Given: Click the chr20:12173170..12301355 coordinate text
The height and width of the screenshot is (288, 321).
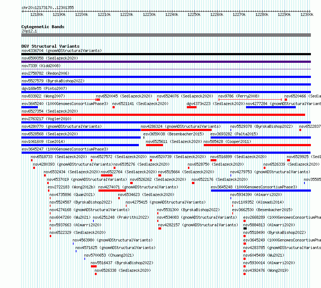Looking at the screenshot, I should [48, 8].
